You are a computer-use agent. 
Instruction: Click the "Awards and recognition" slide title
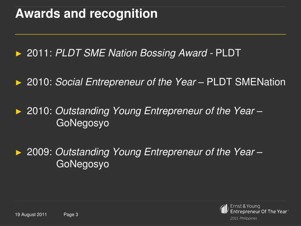click(x=86, y=14)
